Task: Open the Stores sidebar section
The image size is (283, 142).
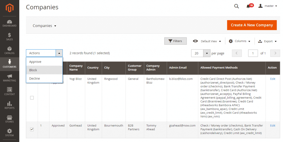Action: click(9, 119)
